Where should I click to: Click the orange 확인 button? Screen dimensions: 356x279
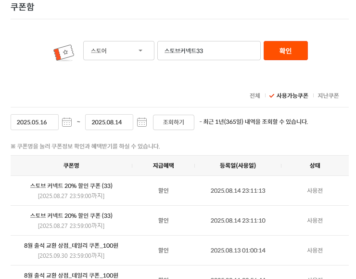(286, 51)
